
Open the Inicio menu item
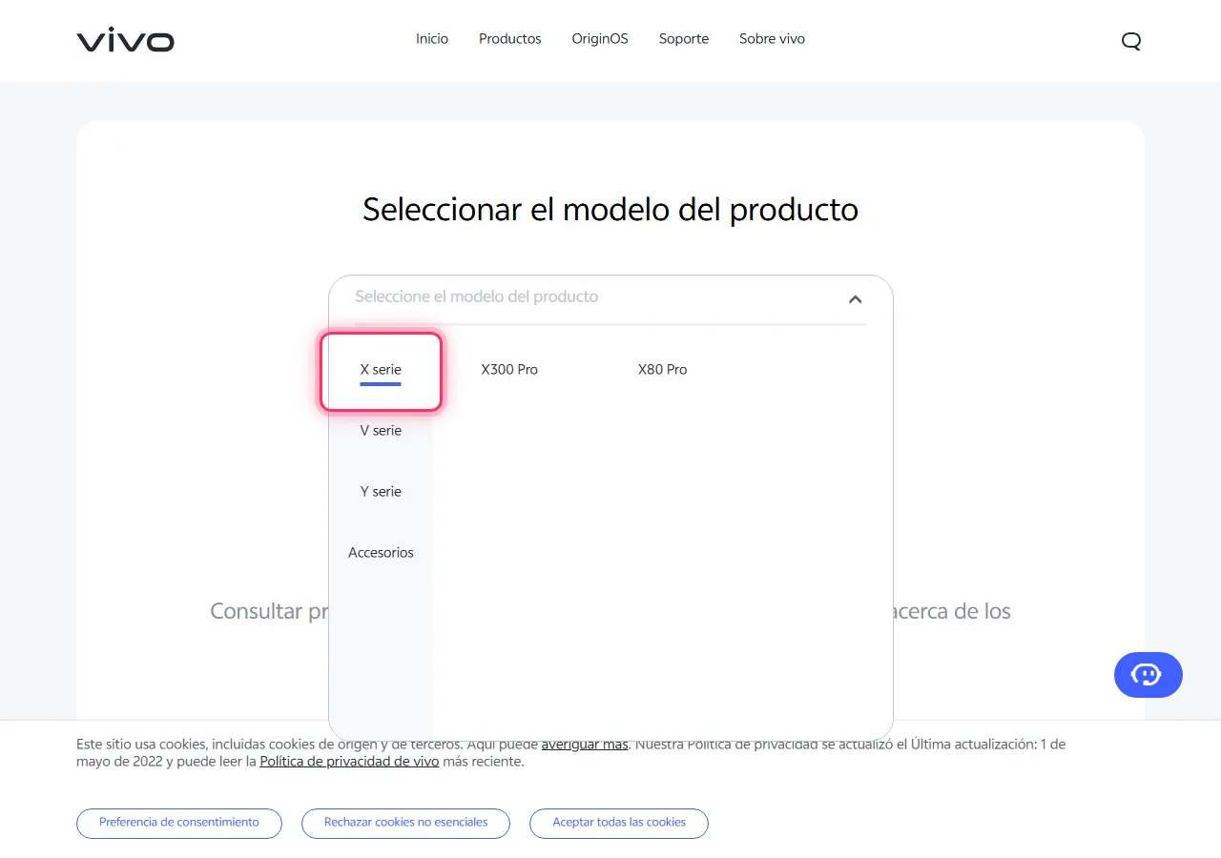coord(432,39)
